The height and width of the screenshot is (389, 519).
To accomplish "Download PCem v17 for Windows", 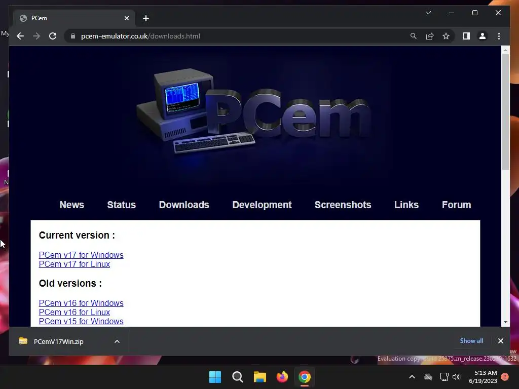I will 81,255.
